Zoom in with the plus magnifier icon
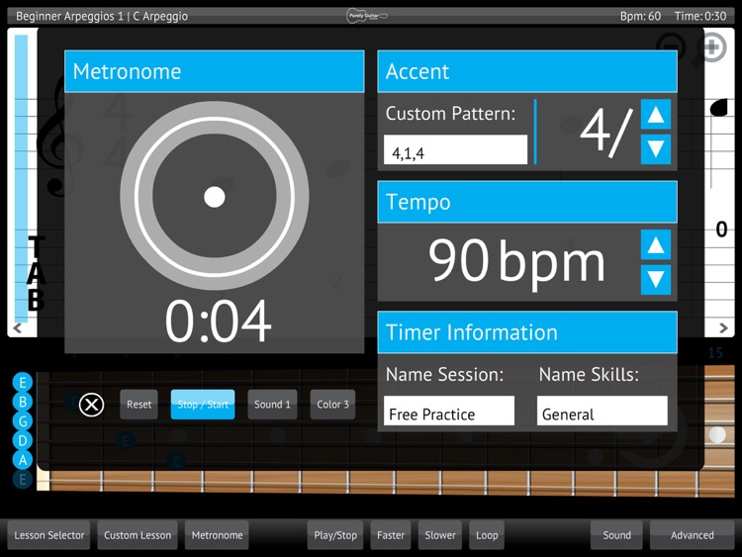The height and width of the screenshot is (557, 742). (x=712, y=47)
